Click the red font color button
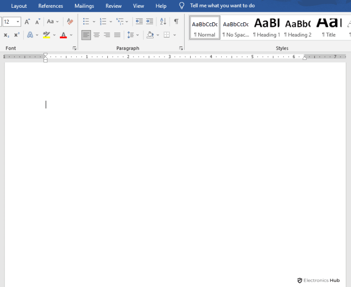351x287 pixels. pos(64,35)
